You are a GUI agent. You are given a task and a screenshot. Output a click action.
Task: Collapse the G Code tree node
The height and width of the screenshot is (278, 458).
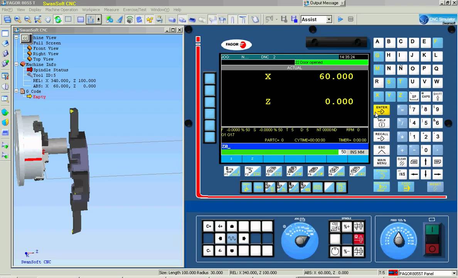tap(17, 91)
